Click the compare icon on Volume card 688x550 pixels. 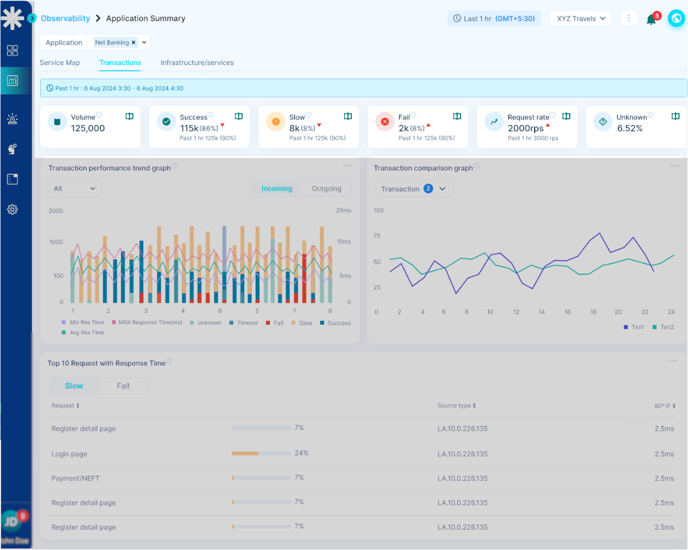(x=130, y=116)
